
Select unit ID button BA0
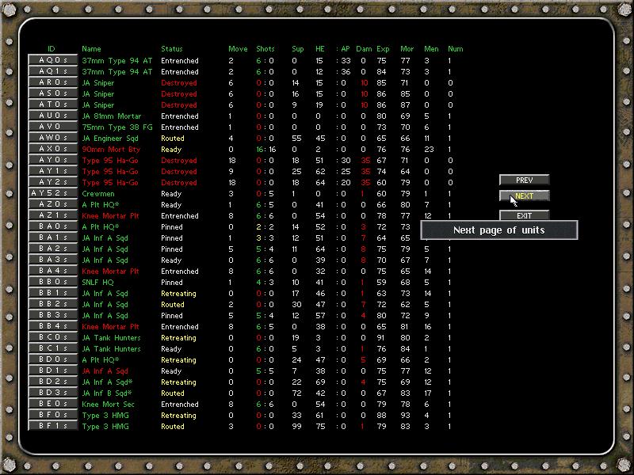click(x=53, y=226)
